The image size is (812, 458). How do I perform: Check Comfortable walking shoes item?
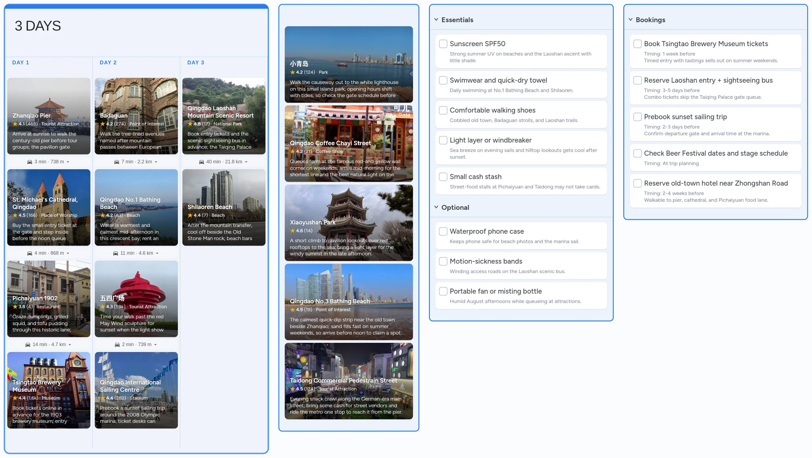[x=443, y=110]
